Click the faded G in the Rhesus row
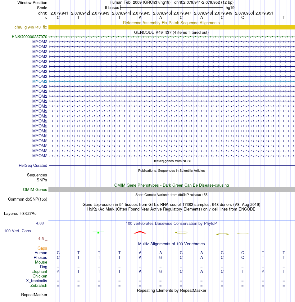 (161, 258)
